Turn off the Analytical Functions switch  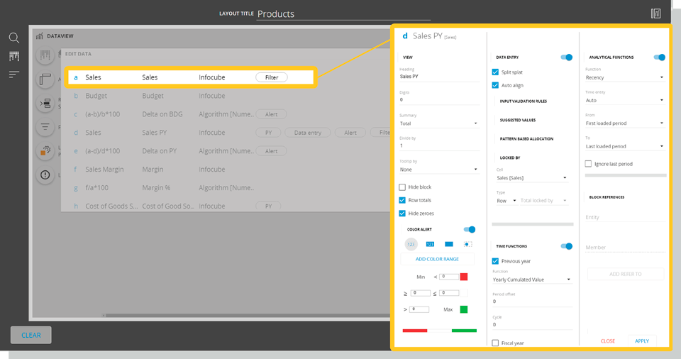coord(659,57)
